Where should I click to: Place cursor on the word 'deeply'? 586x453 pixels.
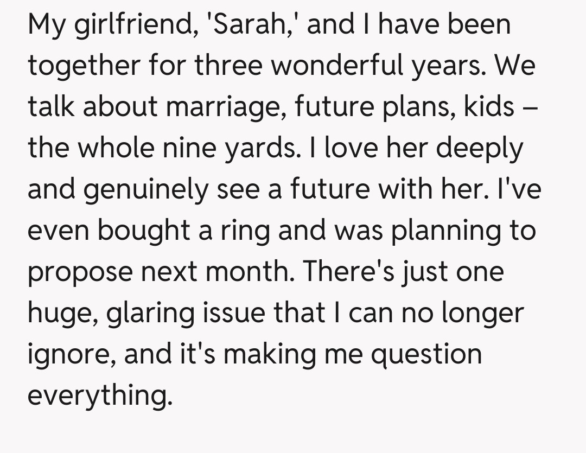click(x=480, y=148)
